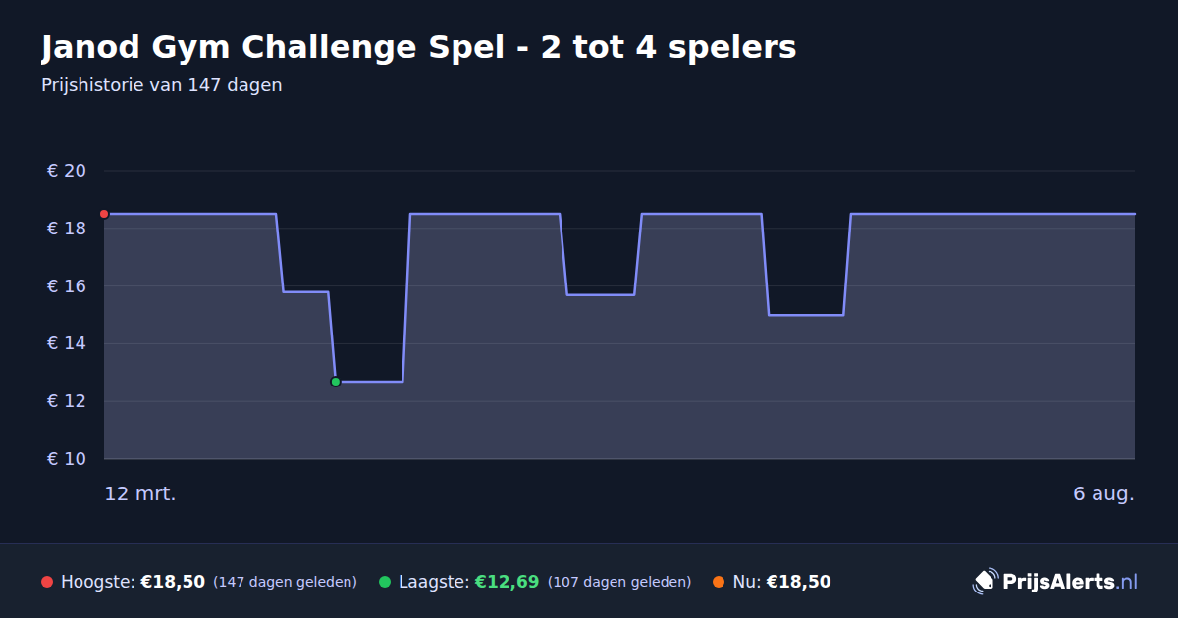Click the PrijsAlerts price tag logo icon

click(985, 582)
